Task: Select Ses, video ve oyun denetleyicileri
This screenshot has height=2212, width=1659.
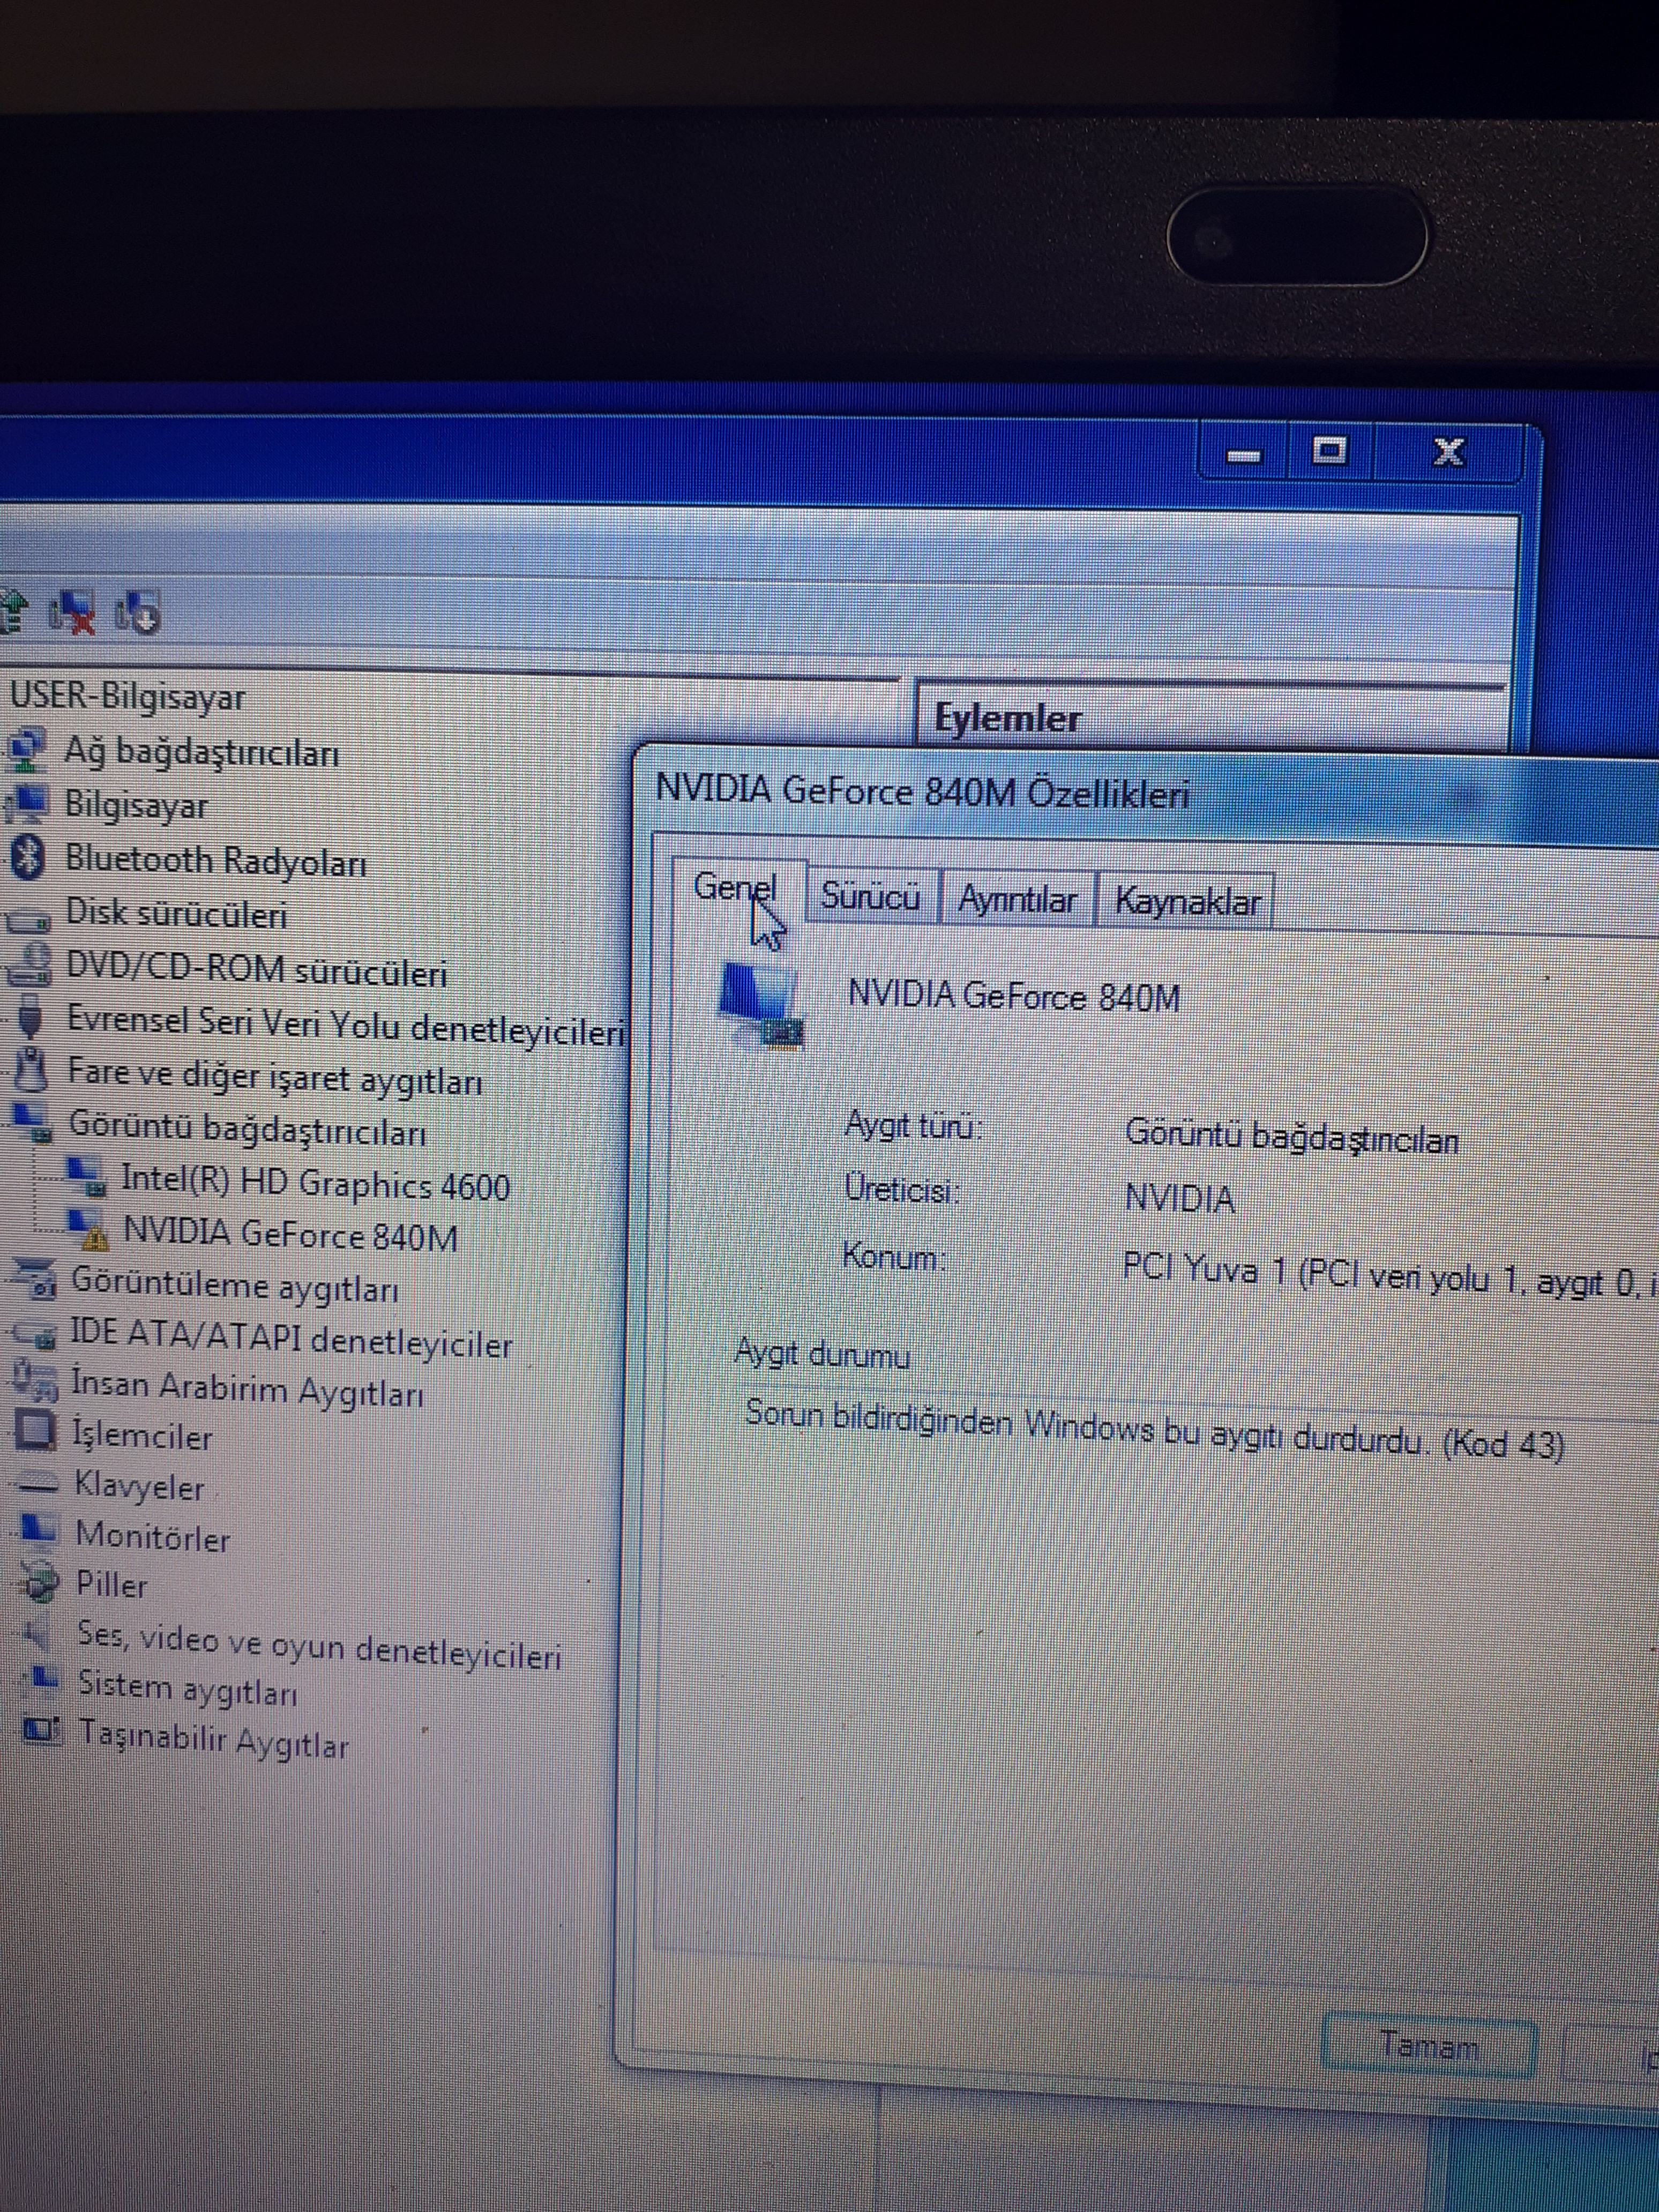Action: [x=320, y=1646]
